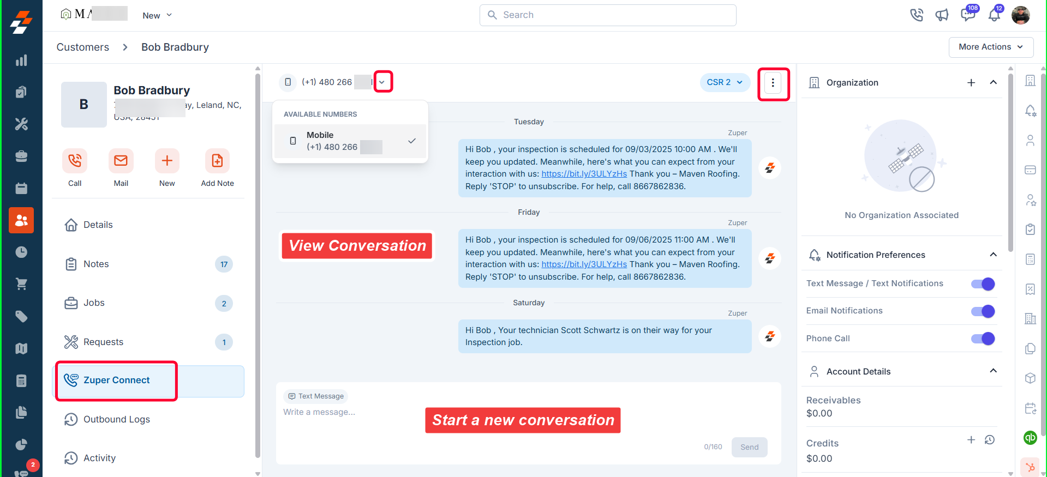Screen dimensions: 1047x477
Task: Open the calendar icon in left sidebar
Action: coord(21,189)
